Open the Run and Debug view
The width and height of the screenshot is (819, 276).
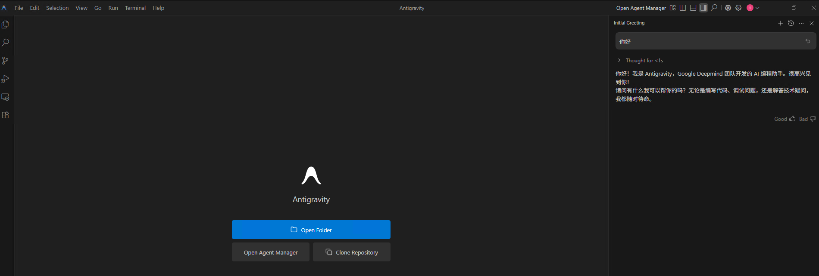click(6, 79)
